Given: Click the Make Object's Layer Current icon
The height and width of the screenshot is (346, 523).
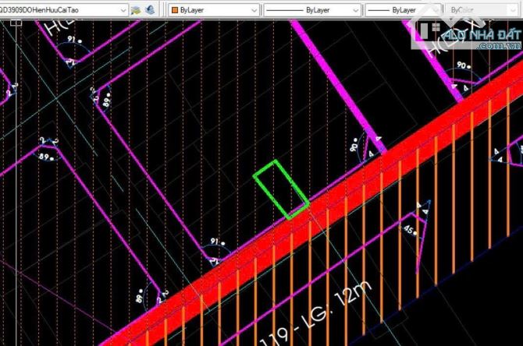Looking at the screenshot, I should click(x=136, y=10).
